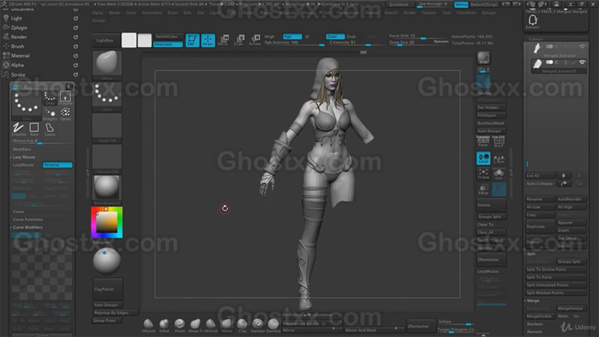The width and height of the screenshot is (599, 337).
Task: Select the Rotate transform icon
Action: (x=255, y=40)
